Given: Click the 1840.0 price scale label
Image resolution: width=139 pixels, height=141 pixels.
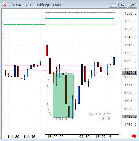Looking at the screenshot, I should click(x=130, y=45).
